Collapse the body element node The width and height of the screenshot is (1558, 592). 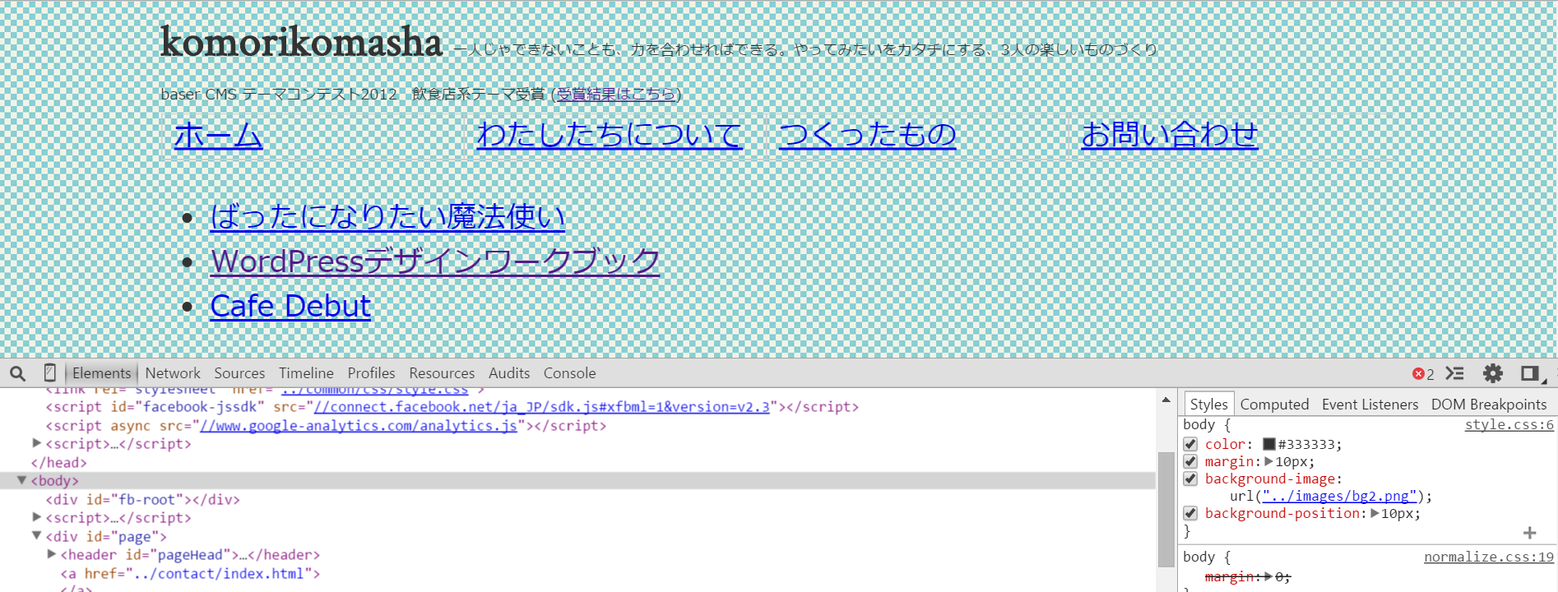click(22, 480)
